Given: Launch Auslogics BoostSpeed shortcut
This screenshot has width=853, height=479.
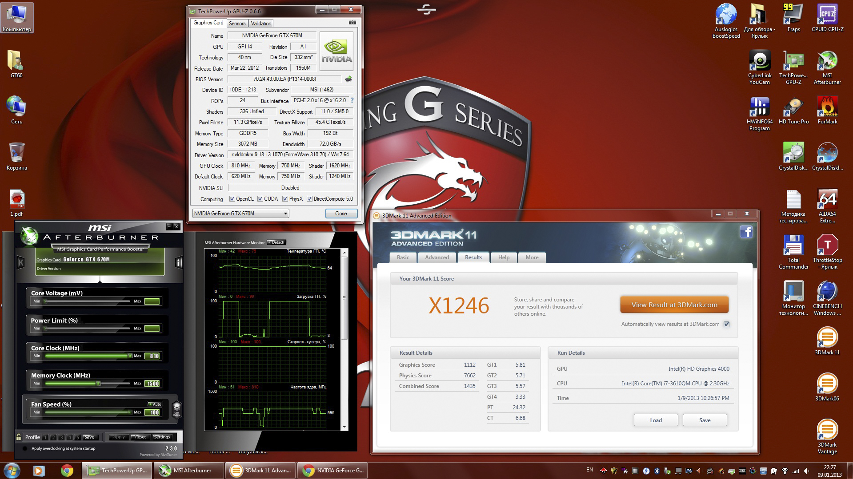Looking at the screenshot, I should click(726, 21).
